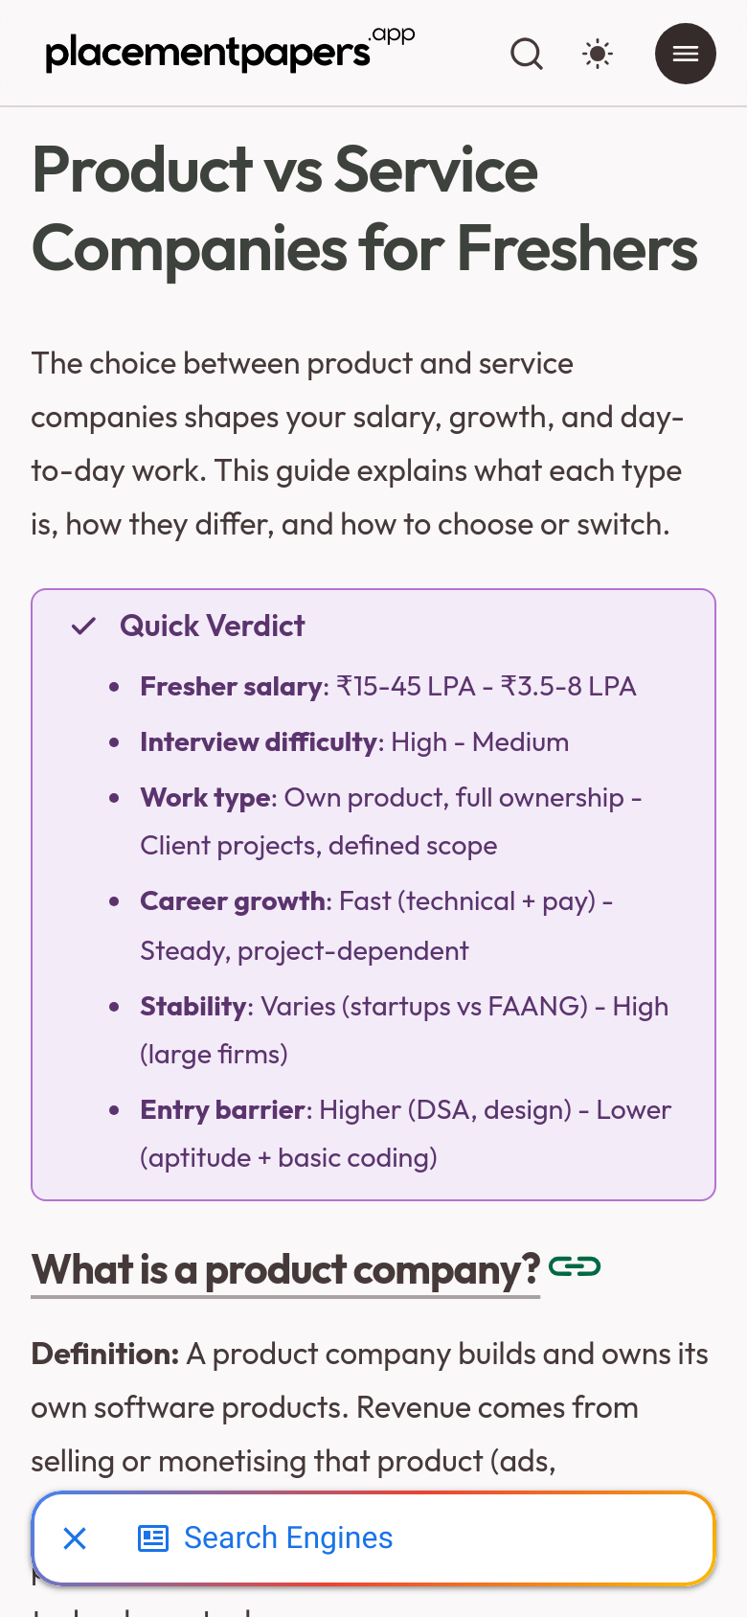Toggle the sun light/dark theme icon
Image resolution: width=747 pixels, height=1617 pixels.
pos(598,54)
